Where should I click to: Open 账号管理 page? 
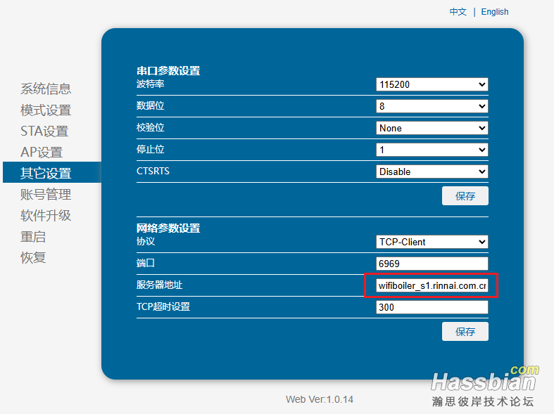[46, 194]
